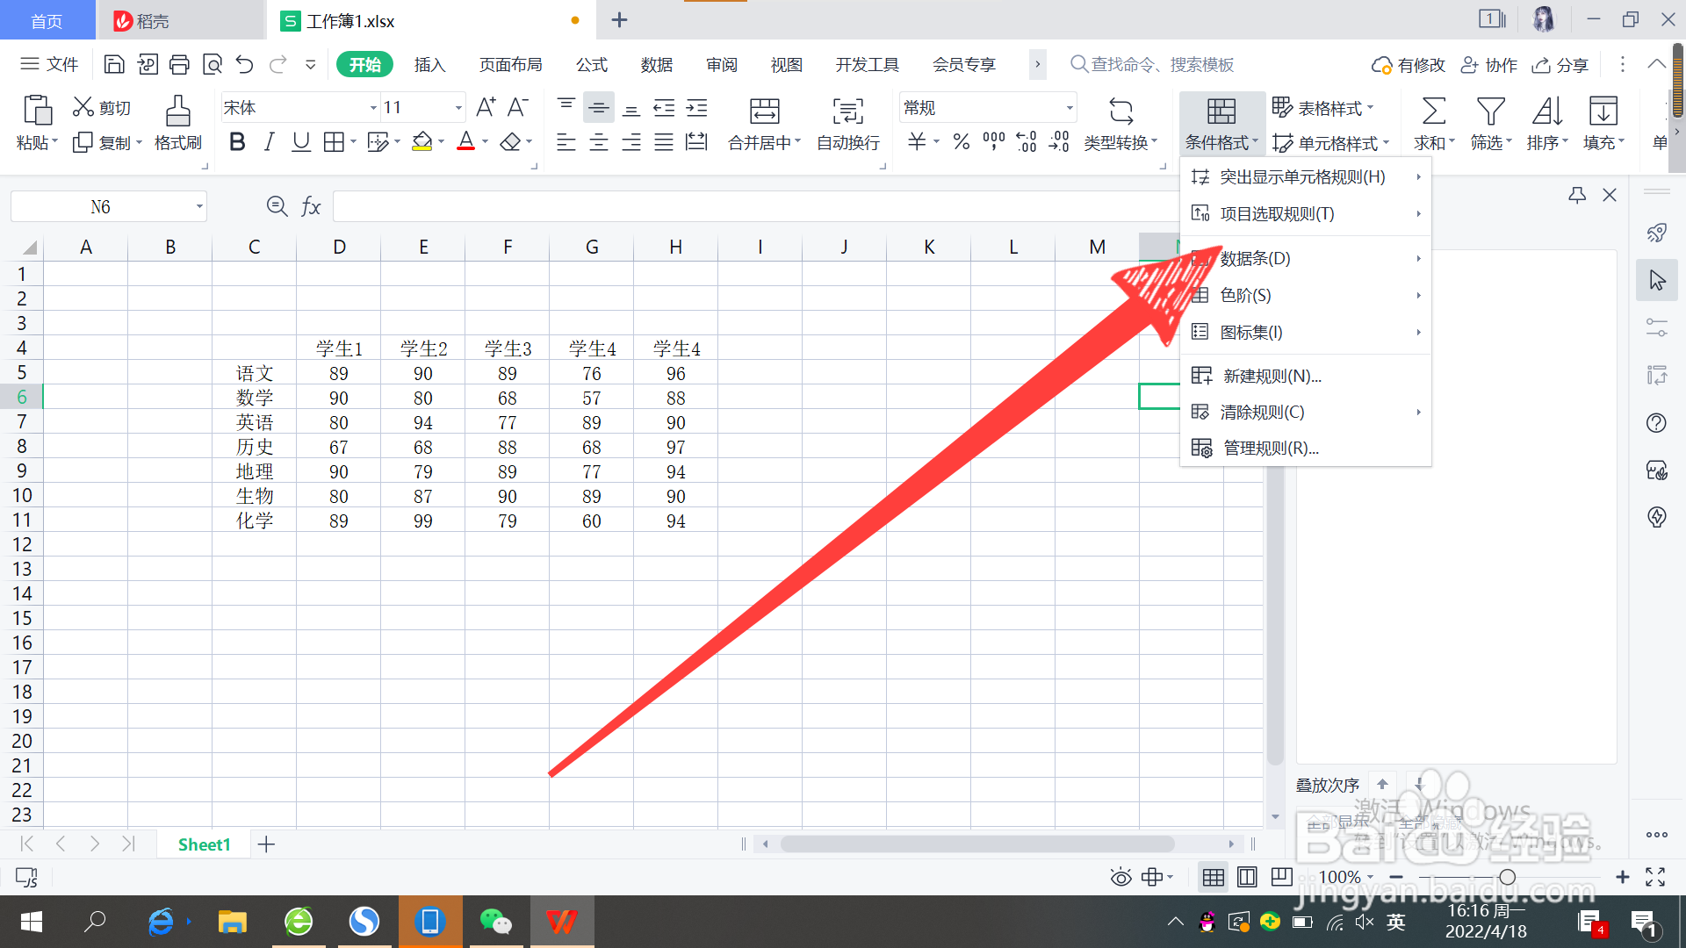1686x948 pixels.
Task: Toggle Bold formatting
Action: click(x=236, y=142)
